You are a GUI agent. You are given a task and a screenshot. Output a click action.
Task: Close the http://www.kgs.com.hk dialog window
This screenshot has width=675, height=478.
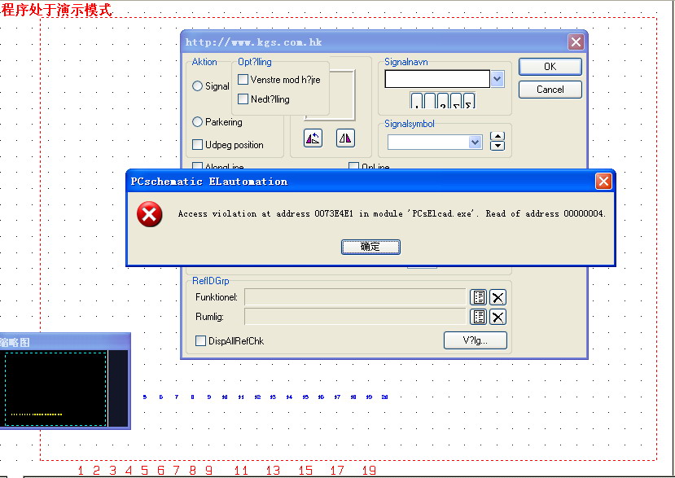[576, 42]
